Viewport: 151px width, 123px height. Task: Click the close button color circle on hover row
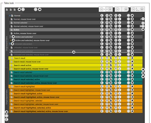point(143,19)
